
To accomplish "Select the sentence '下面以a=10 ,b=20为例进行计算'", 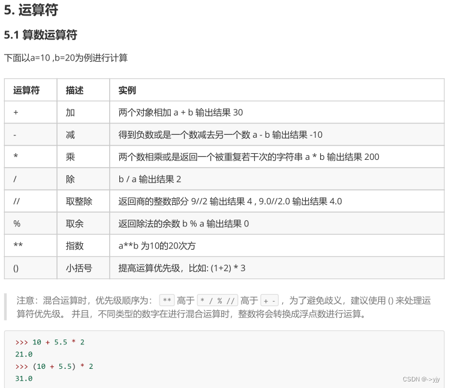I will 65,57.
